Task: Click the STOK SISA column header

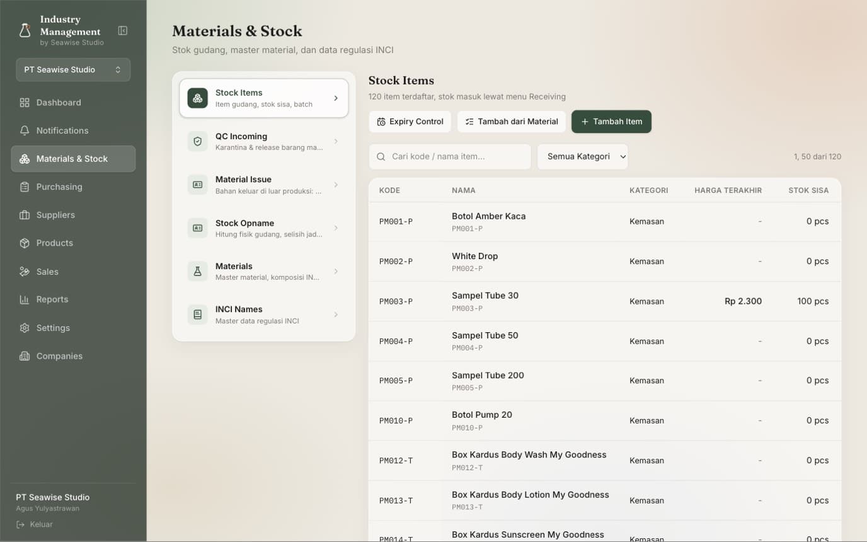Action: pos(808,190)
